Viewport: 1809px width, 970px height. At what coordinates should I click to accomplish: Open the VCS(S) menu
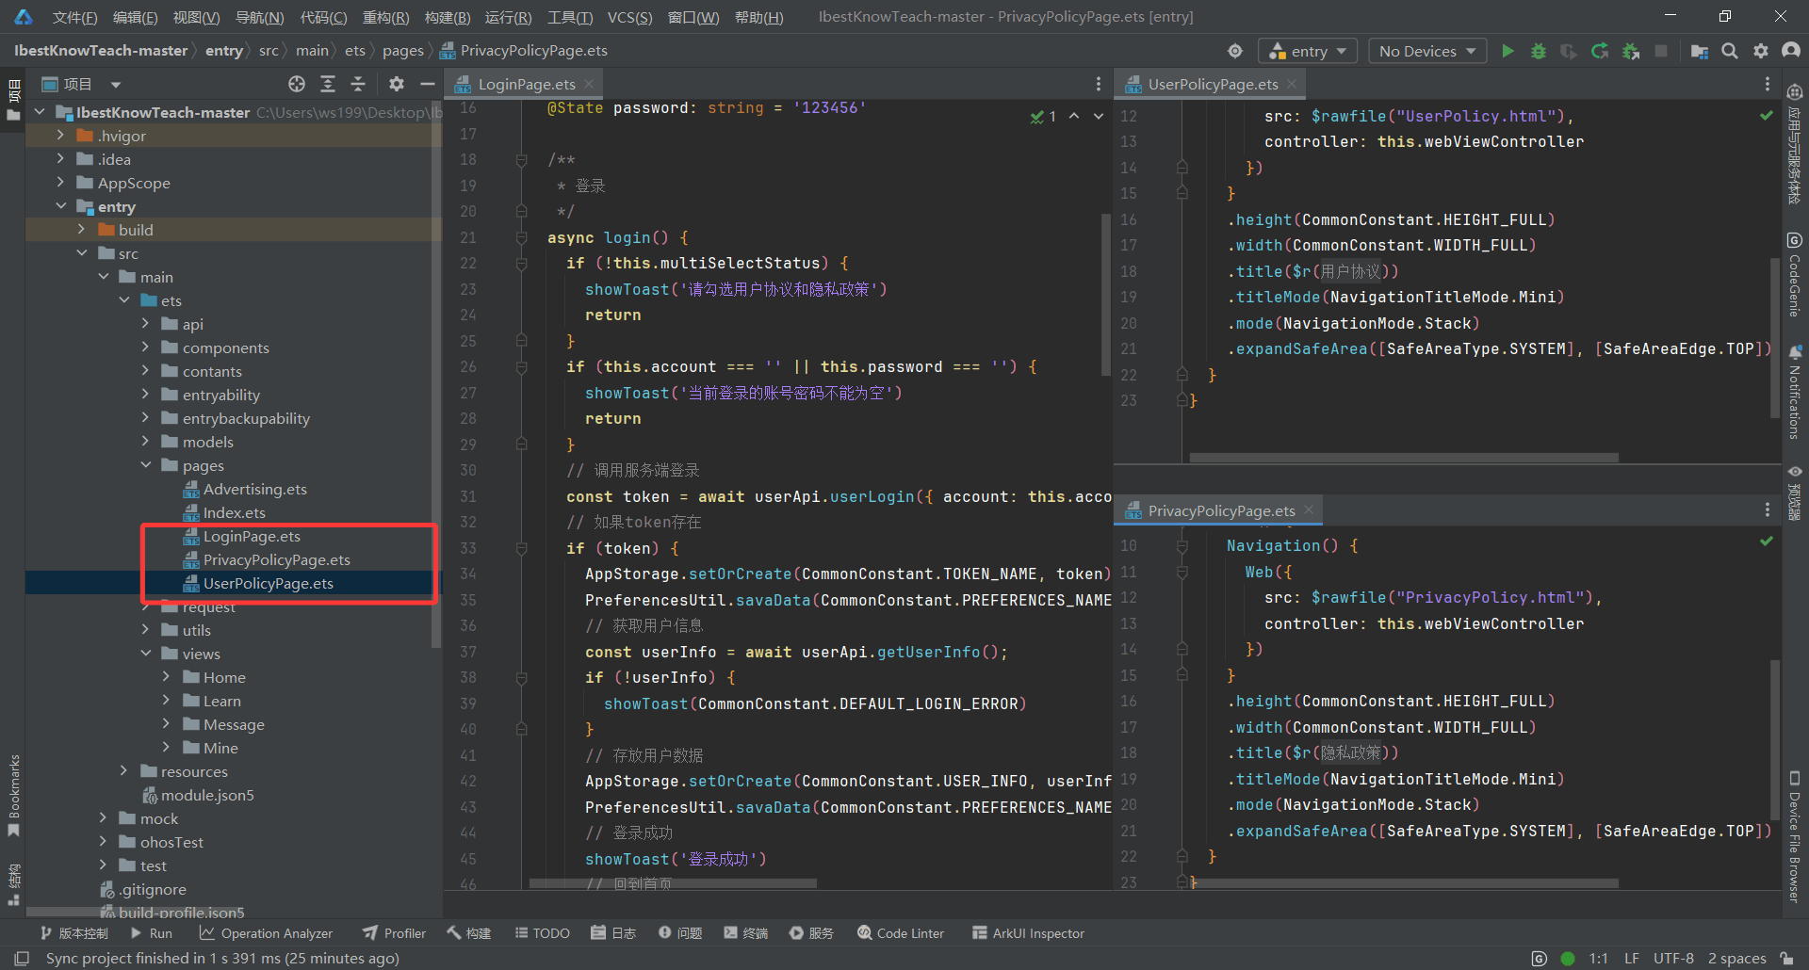pyautogui.click(x=629, y=17)
